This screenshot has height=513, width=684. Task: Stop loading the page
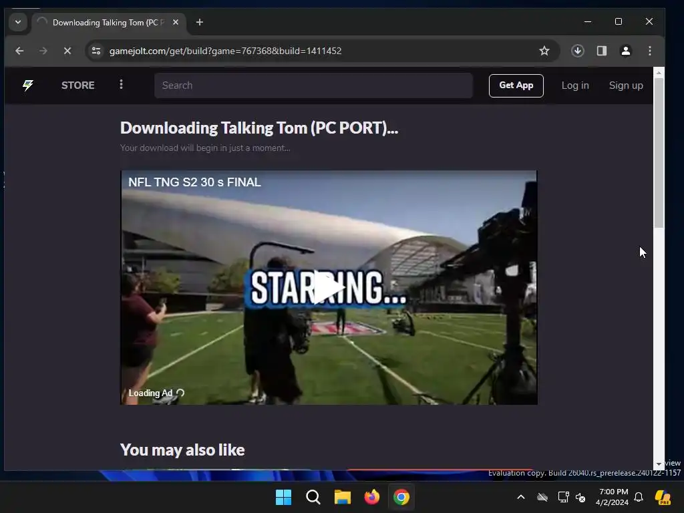[67, 51]
